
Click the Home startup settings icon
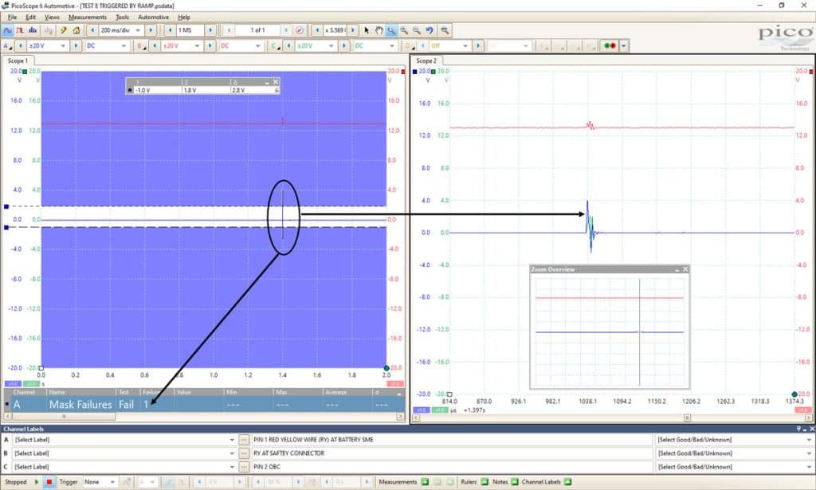[76, 30]
